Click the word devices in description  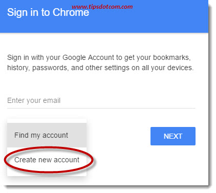coord(180,68)
